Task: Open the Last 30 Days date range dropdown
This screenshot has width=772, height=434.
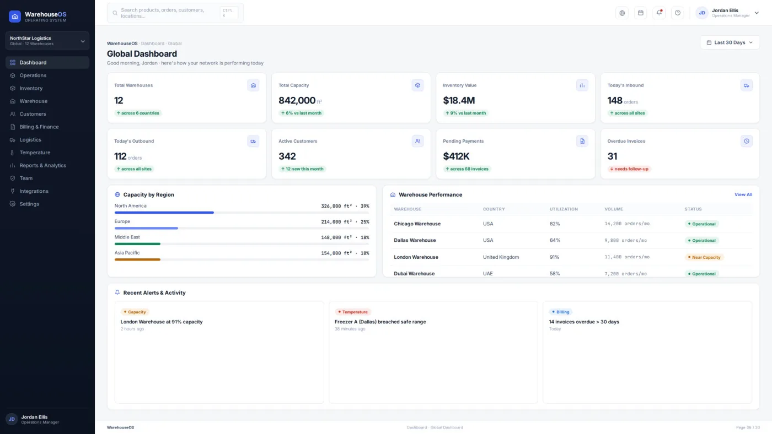Action: click(x=730, y=42)
